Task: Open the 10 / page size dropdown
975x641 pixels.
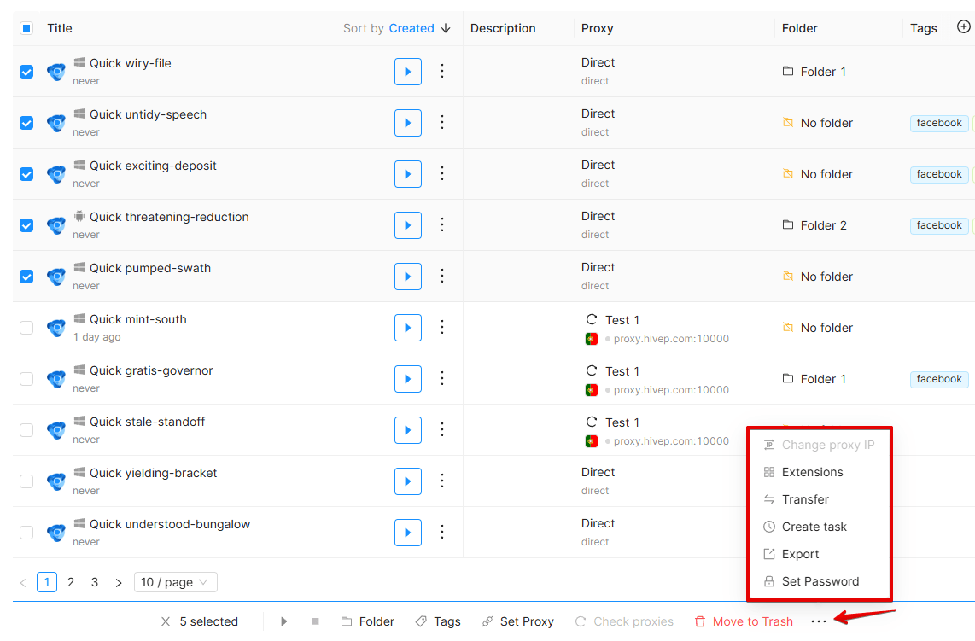Action: (175, 582)
